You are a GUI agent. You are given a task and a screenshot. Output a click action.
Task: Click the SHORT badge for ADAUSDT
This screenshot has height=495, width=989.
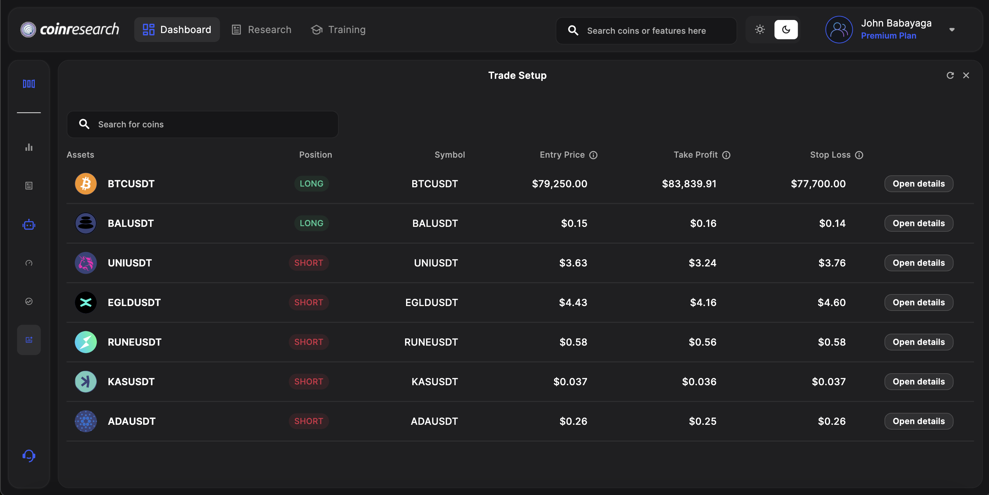(309, 421)
